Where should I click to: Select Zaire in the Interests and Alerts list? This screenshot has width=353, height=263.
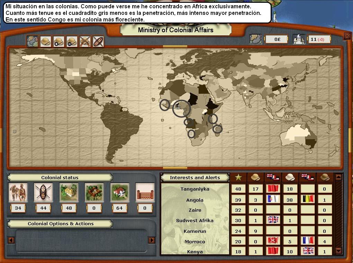(195, 210)
